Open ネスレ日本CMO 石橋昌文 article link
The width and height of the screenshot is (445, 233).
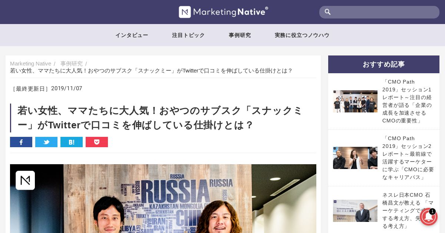(408, 210)
